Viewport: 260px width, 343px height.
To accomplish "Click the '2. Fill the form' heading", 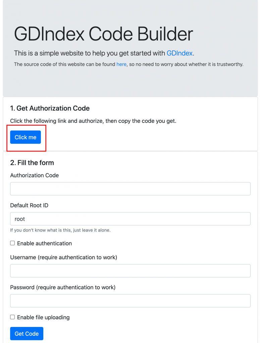I will 32,163.
